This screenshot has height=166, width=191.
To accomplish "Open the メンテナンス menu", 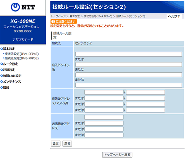I will point(11,81).
